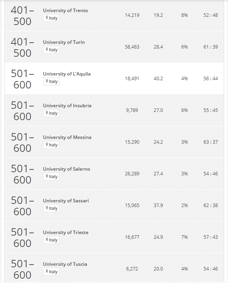Click the location pin icon under University of Sassari
The height and width of the screenshot is (283, 228).
(47, 208)
